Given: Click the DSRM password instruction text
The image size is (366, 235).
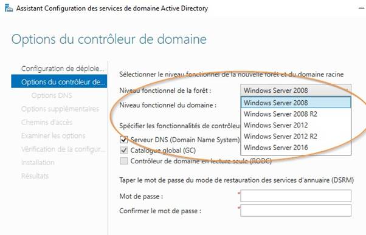Looking at the screenshot, I should pos(237,180).
